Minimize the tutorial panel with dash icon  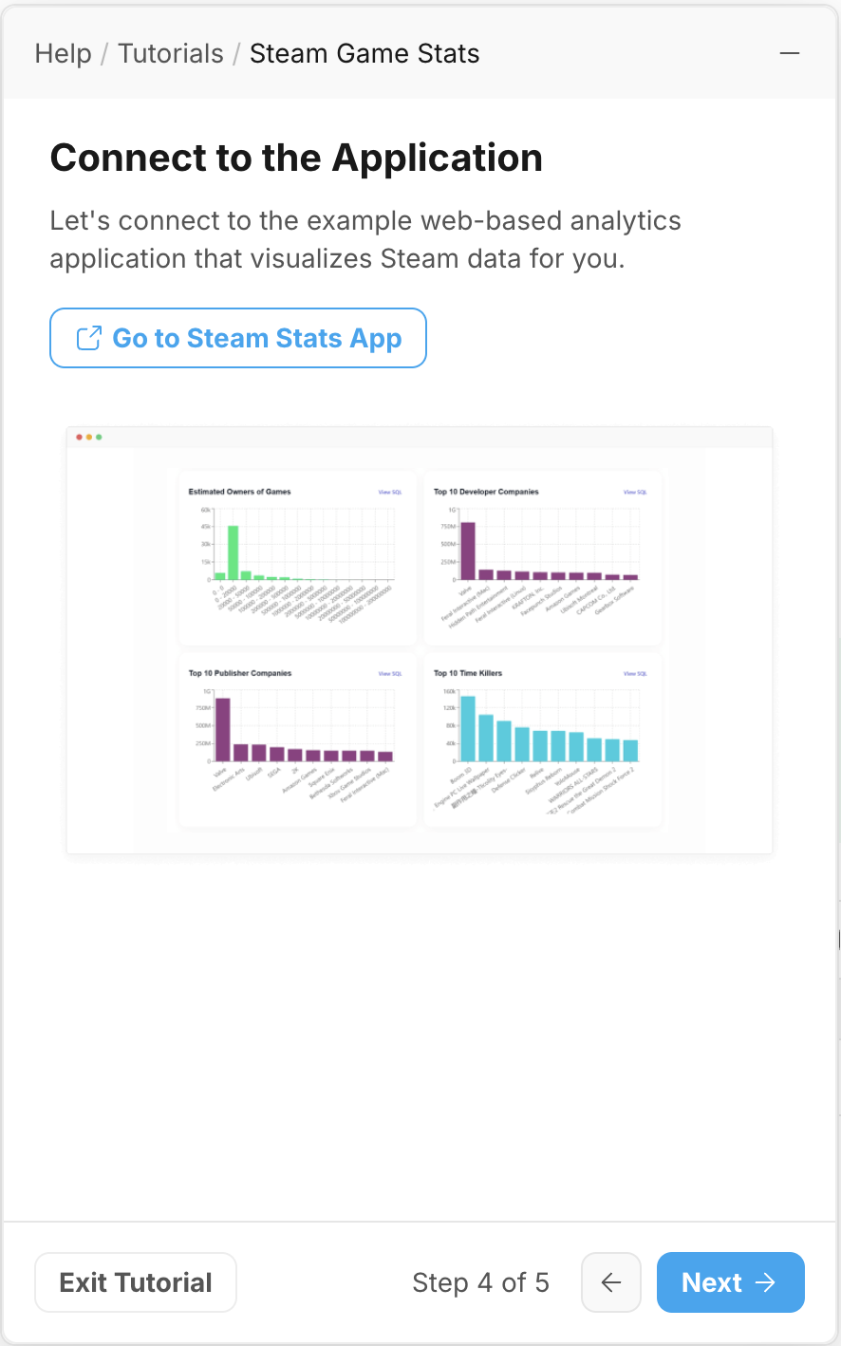[x=789, y=53]
